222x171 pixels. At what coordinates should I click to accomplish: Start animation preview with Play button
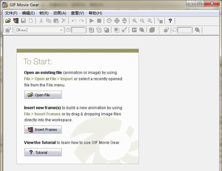point(92,21)
